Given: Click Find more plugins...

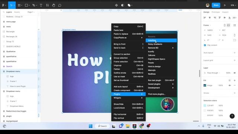Looking at the screenshot, I should click(161, 94).
